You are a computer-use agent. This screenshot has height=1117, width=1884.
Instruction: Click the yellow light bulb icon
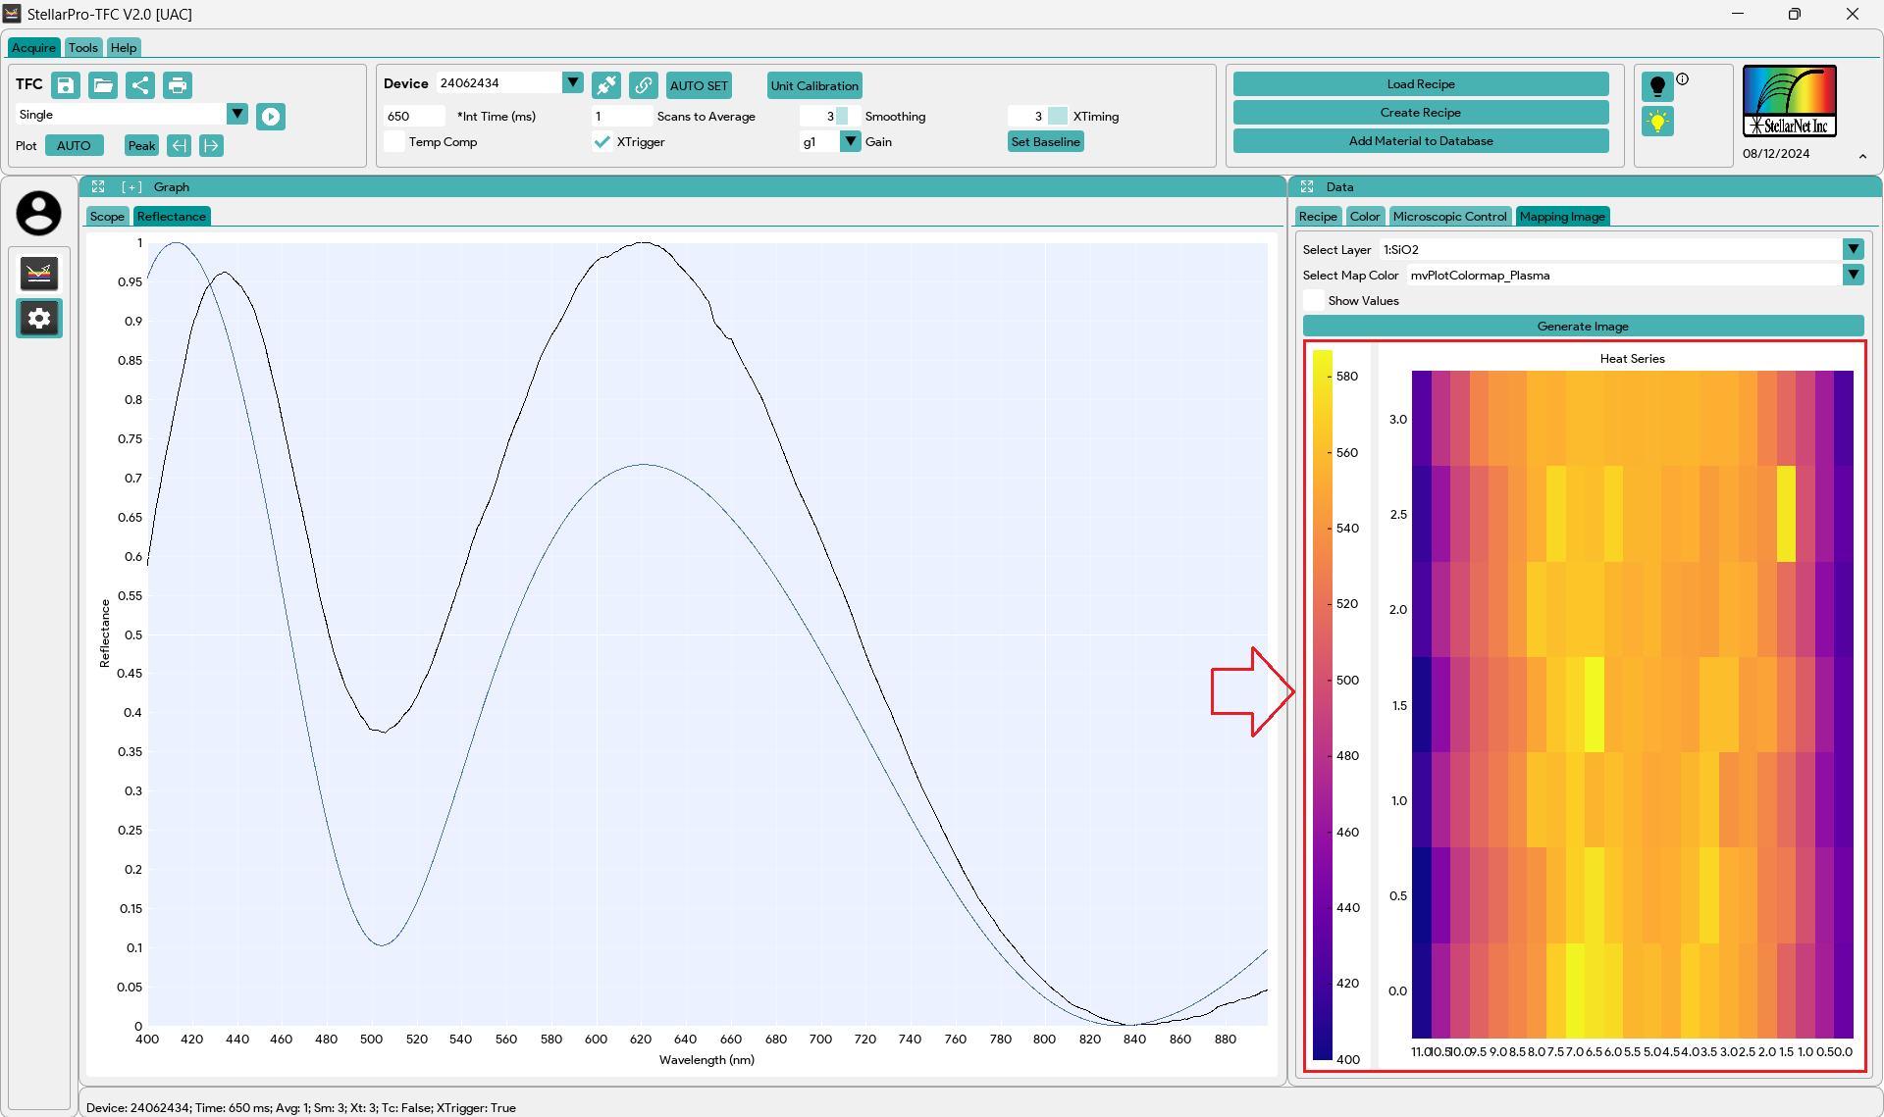coord(1657,122)
